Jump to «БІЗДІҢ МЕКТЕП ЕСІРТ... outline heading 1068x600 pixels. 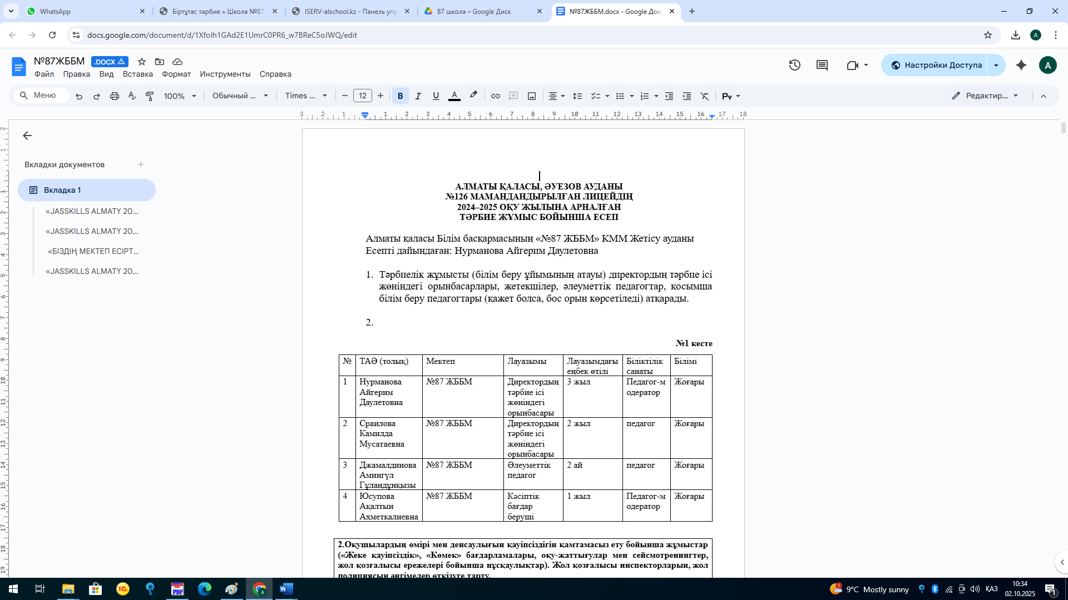click(93, 251)
